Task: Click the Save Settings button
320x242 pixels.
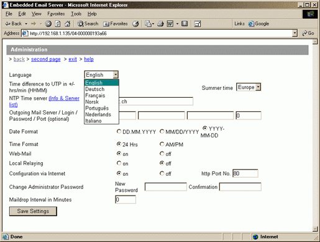Action: click(33, 211)
